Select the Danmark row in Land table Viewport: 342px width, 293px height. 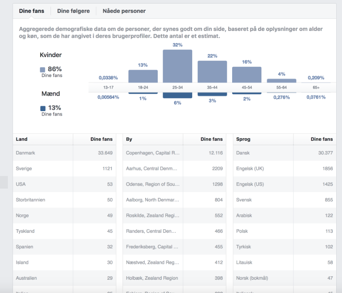(x=64, y=153)
